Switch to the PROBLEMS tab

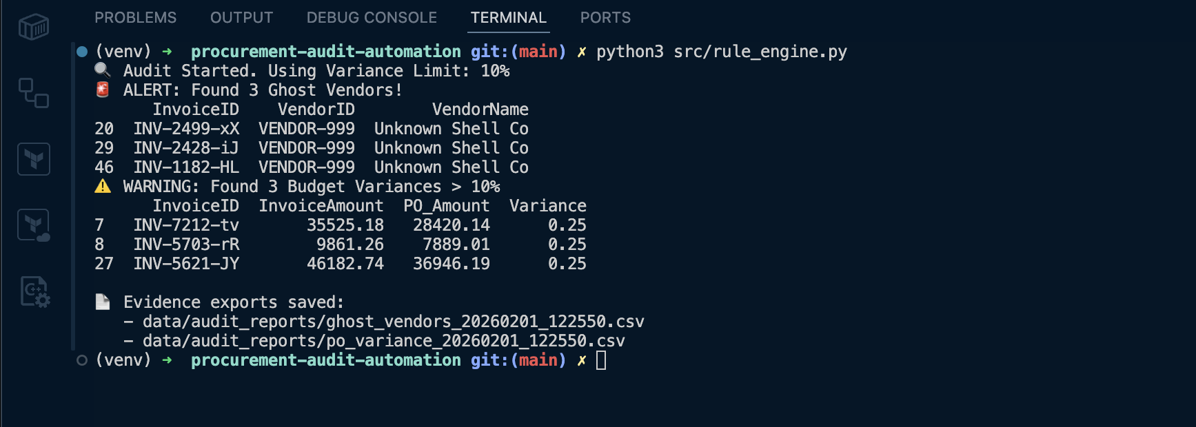point(135,18)
